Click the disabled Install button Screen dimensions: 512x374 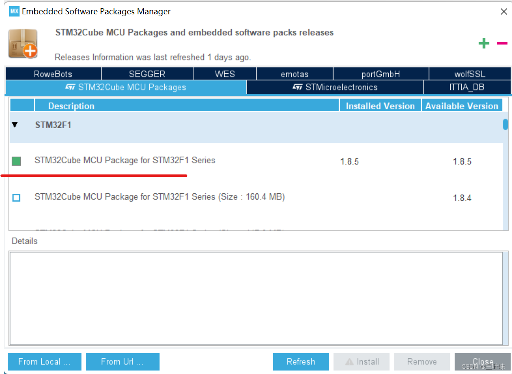tap(361, 361)
